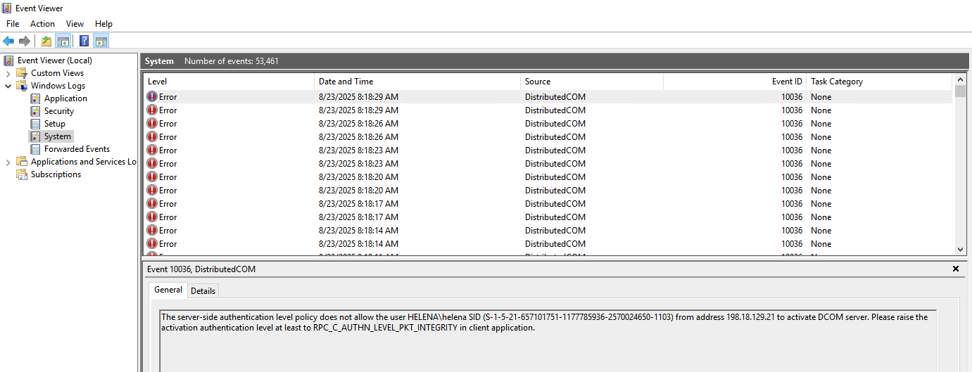
Task: Close the event preview pane
Action: click(x=956, y=269)
